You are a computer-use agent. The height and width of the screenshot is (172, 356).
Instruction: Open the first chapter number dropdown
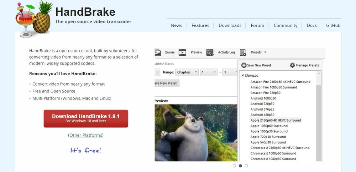(x=209, y=72)
